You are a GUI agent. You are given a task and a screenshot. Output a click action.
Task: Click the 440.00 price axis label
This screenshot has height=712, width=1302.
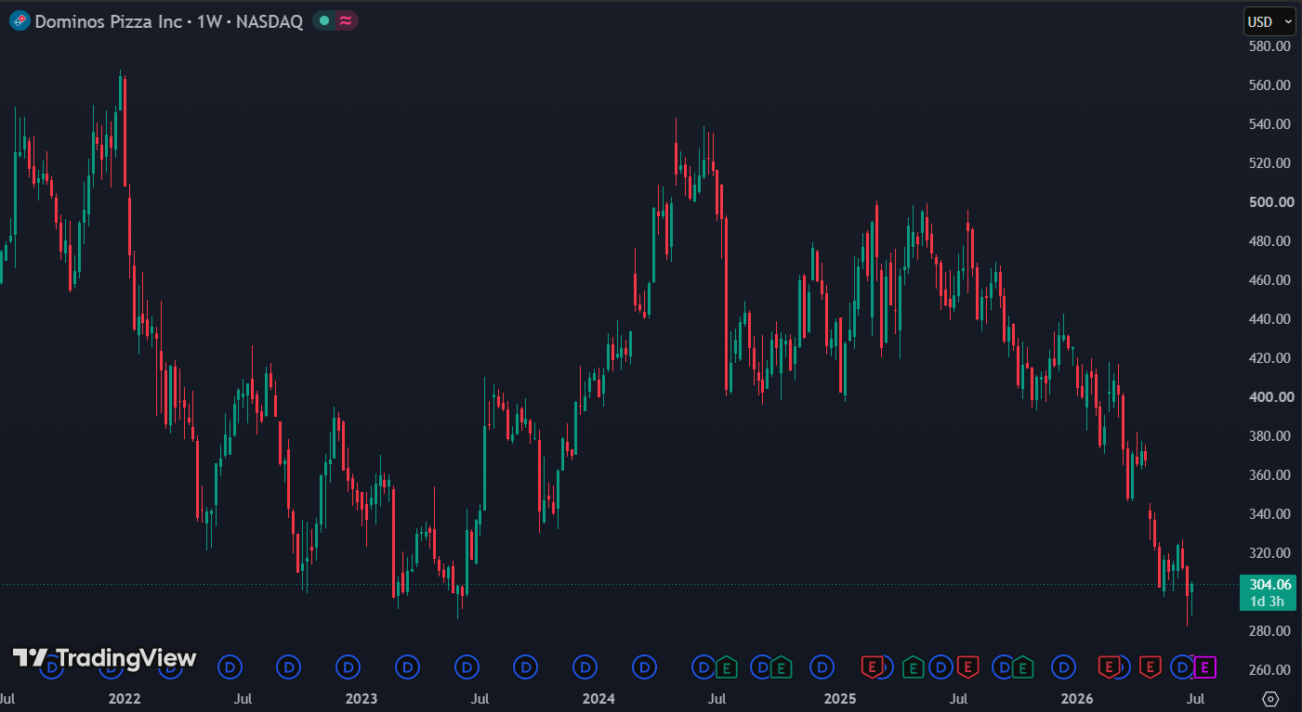point(1271,318)
